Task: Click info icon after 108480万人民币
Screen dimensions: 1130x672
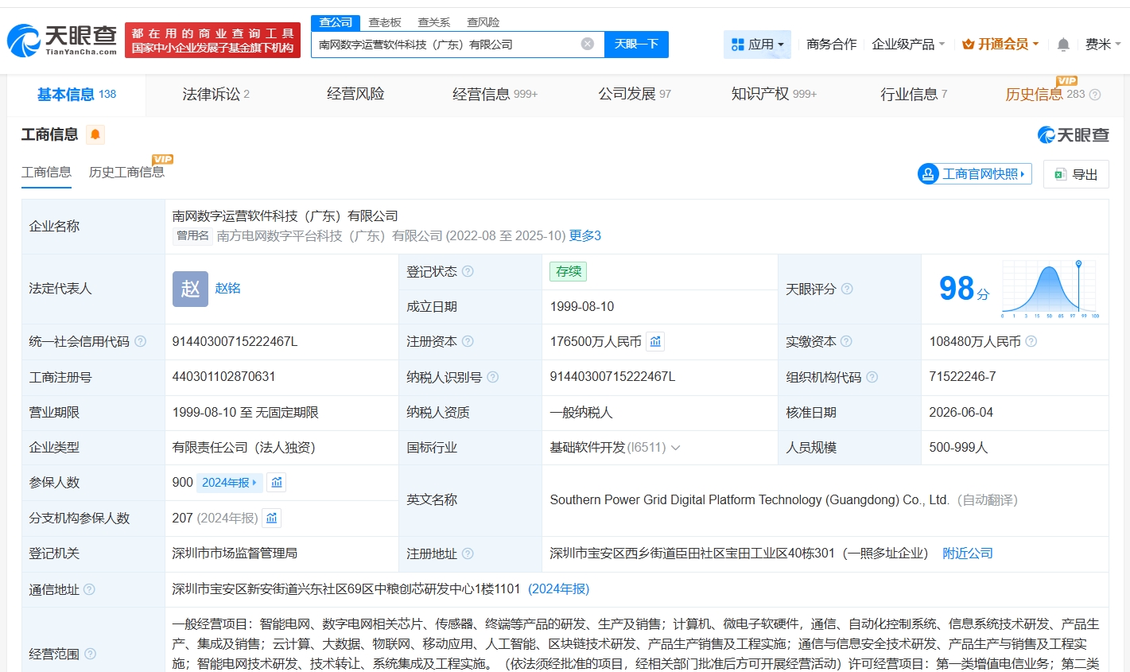Action: [x=1031, y=341]
